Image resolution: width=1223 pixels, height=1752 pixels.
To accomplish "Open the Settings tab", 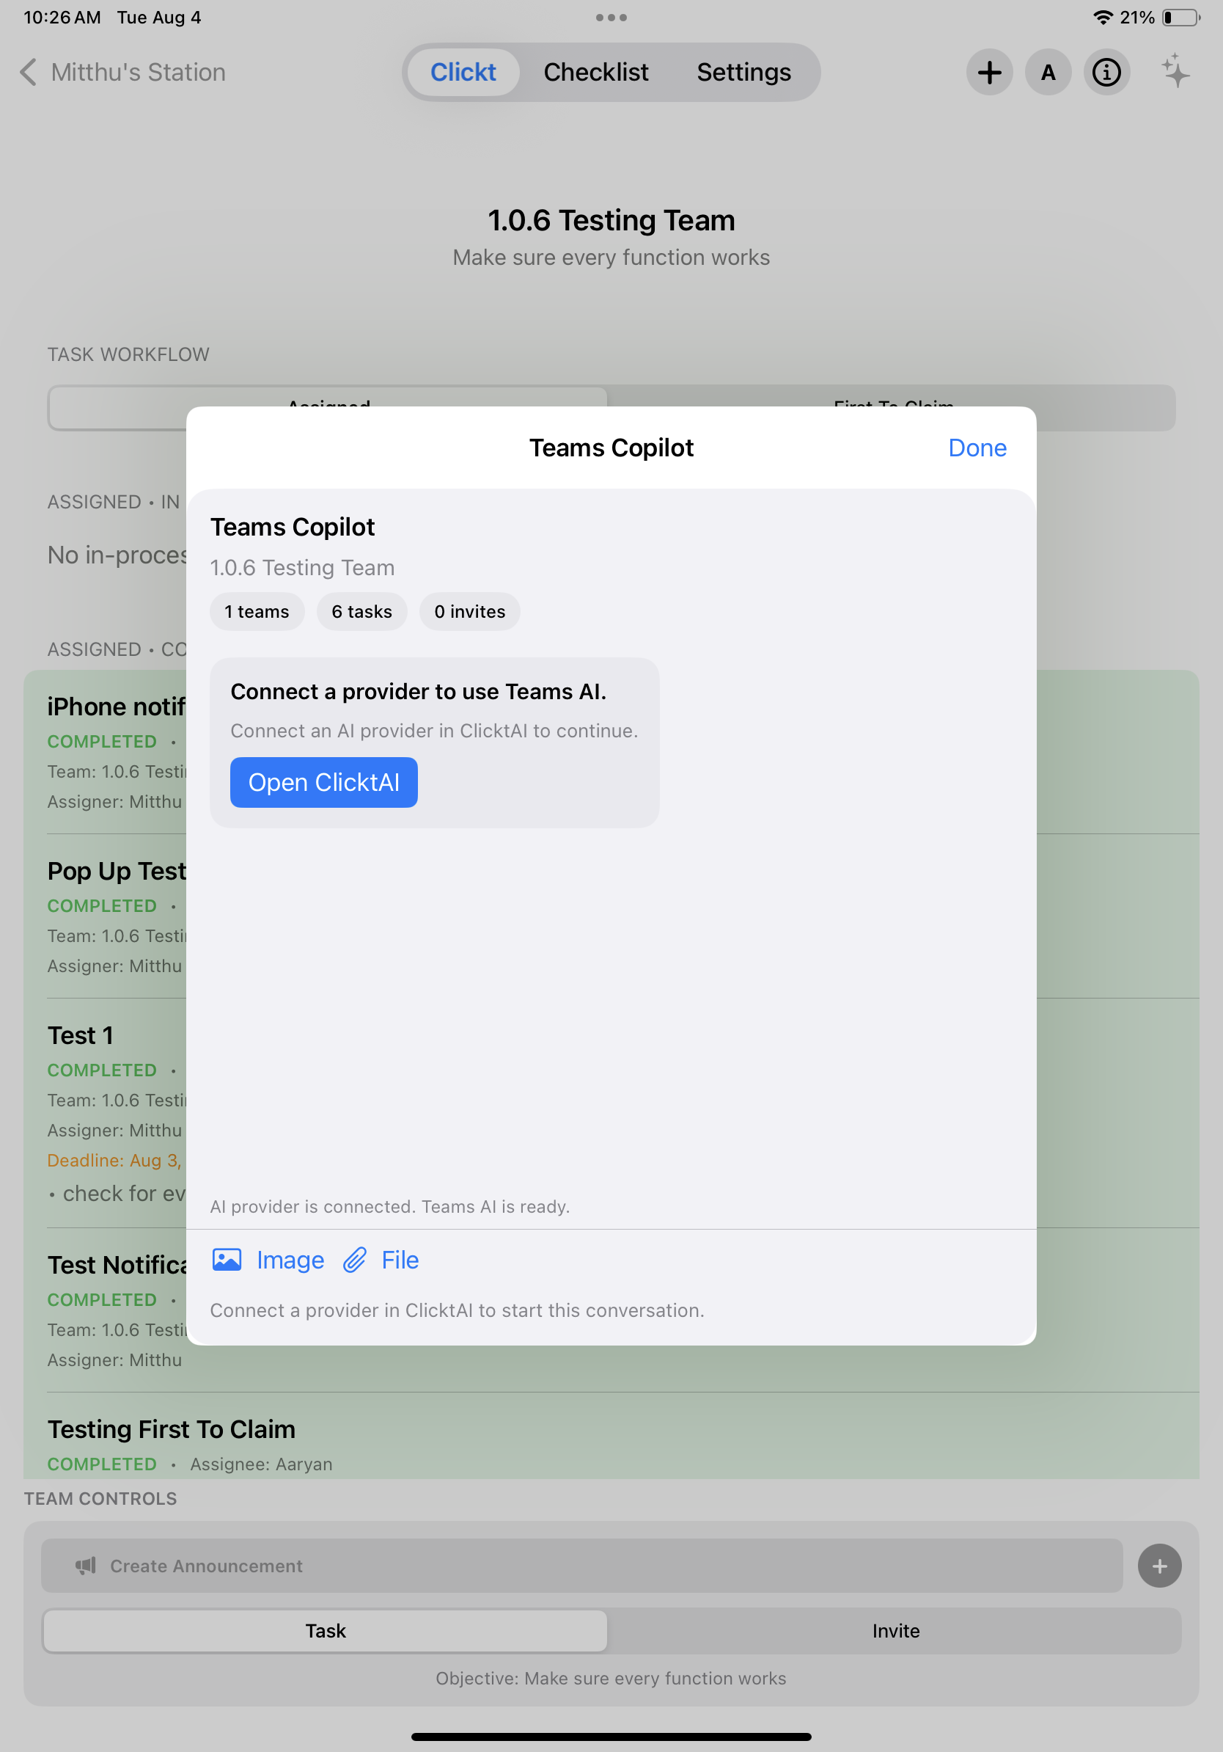I will click(x=743, y=73).
